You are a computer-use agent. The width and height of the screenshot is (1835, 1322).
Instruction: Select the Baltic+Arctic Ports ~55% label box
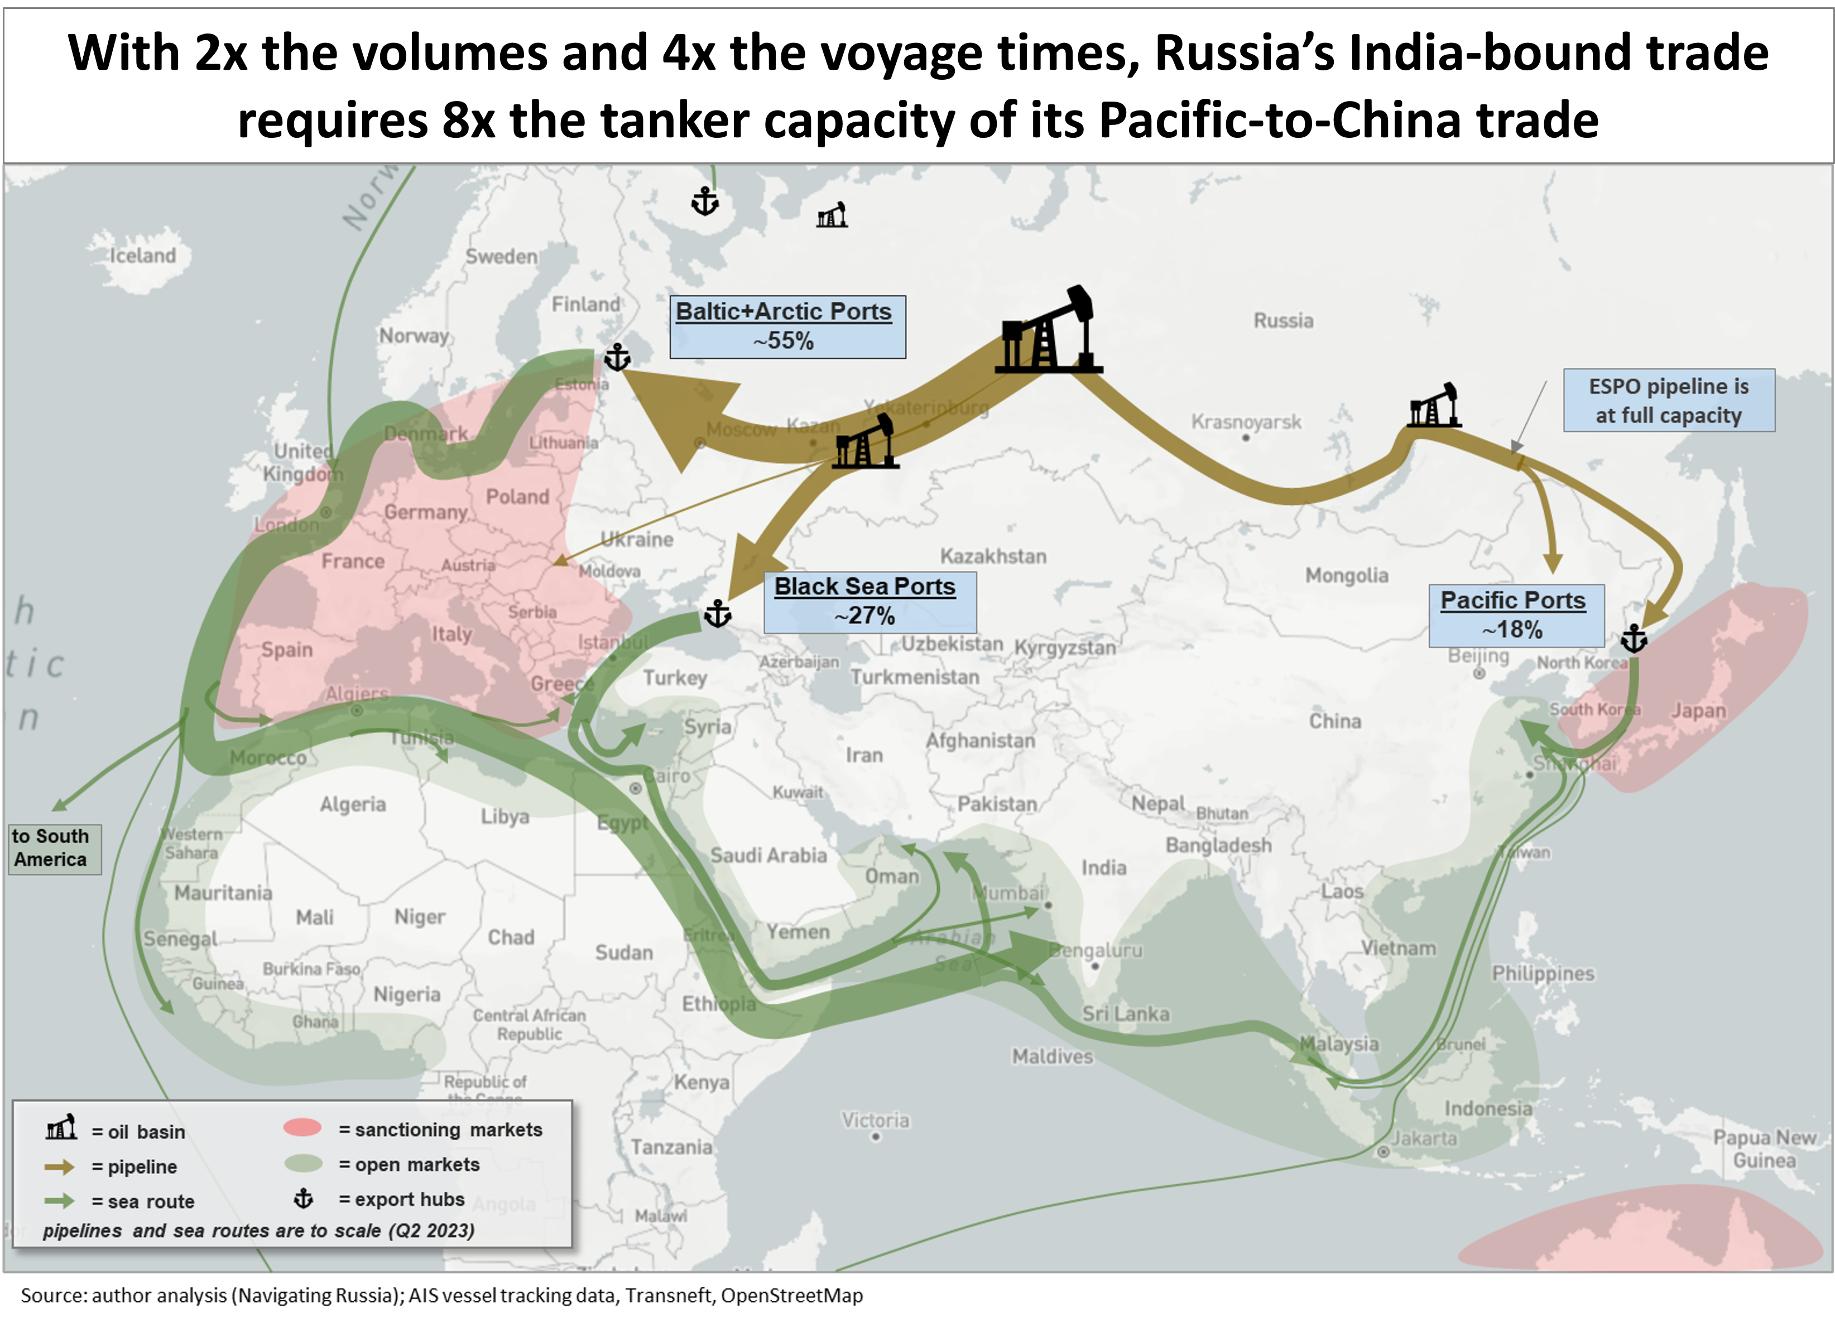click(787, 327)
